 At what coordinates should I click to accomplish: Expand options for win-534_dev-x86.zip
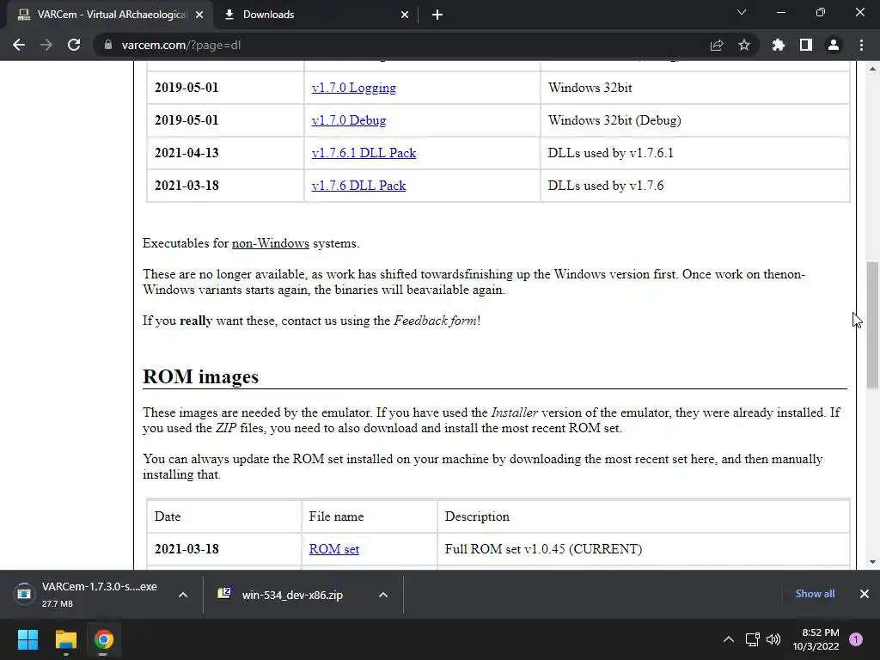[382, 595]
